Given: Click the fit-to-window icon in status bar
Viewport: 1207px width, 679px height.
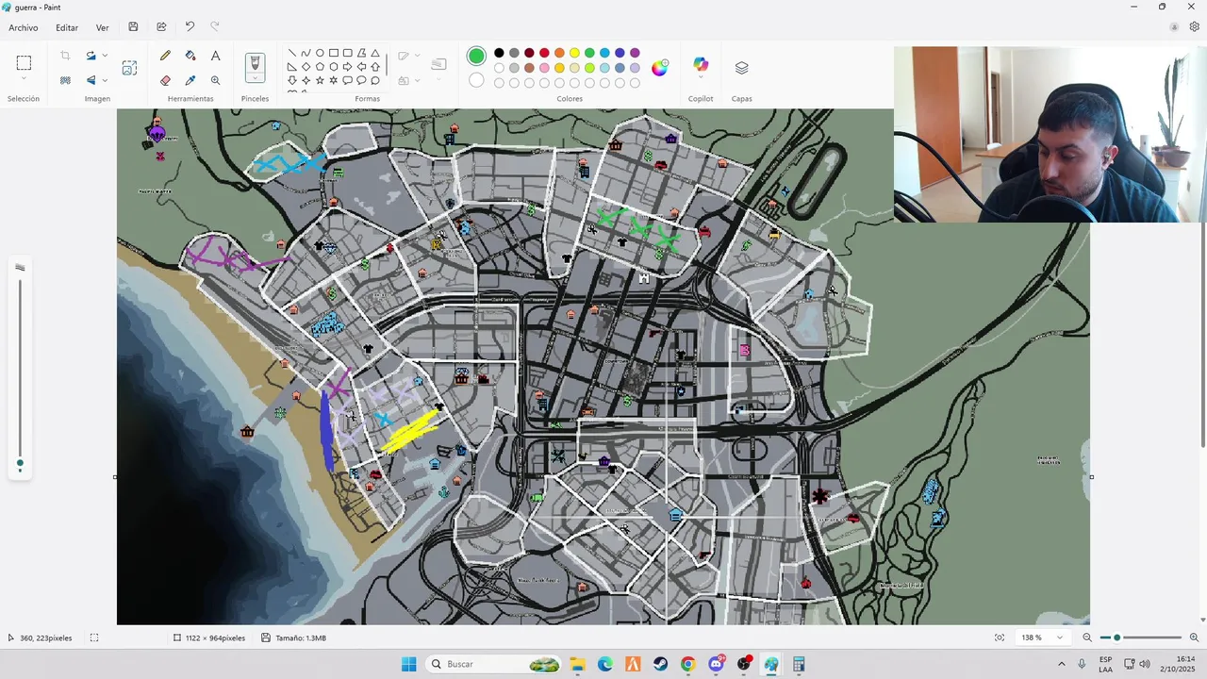Looking at the screenshot, I should 1000,638.
